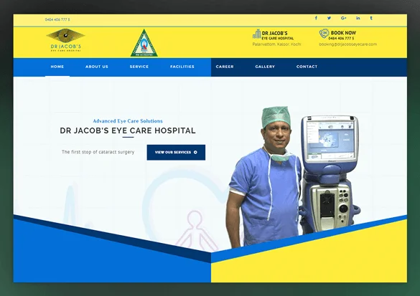Open the Contact page
The height and width of the screenshot is (296, 420).
[307, 67]
